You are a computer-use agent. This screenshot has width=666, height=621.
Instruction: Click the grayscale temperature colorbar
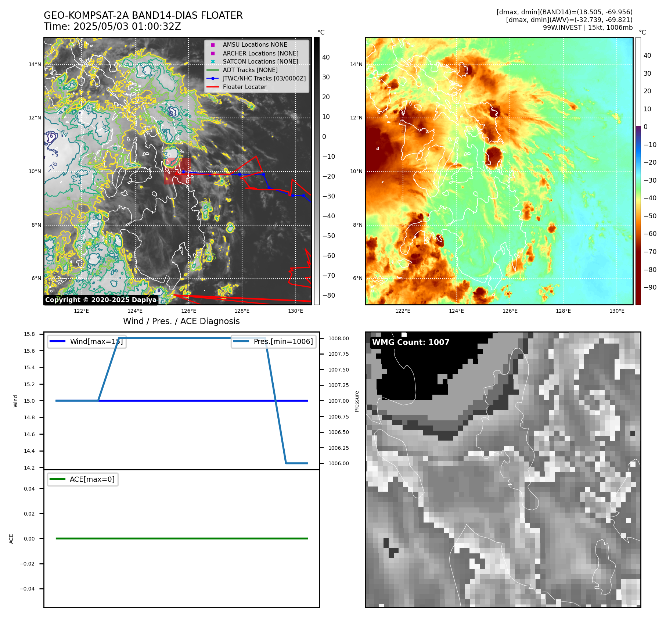tap(317, 171)
